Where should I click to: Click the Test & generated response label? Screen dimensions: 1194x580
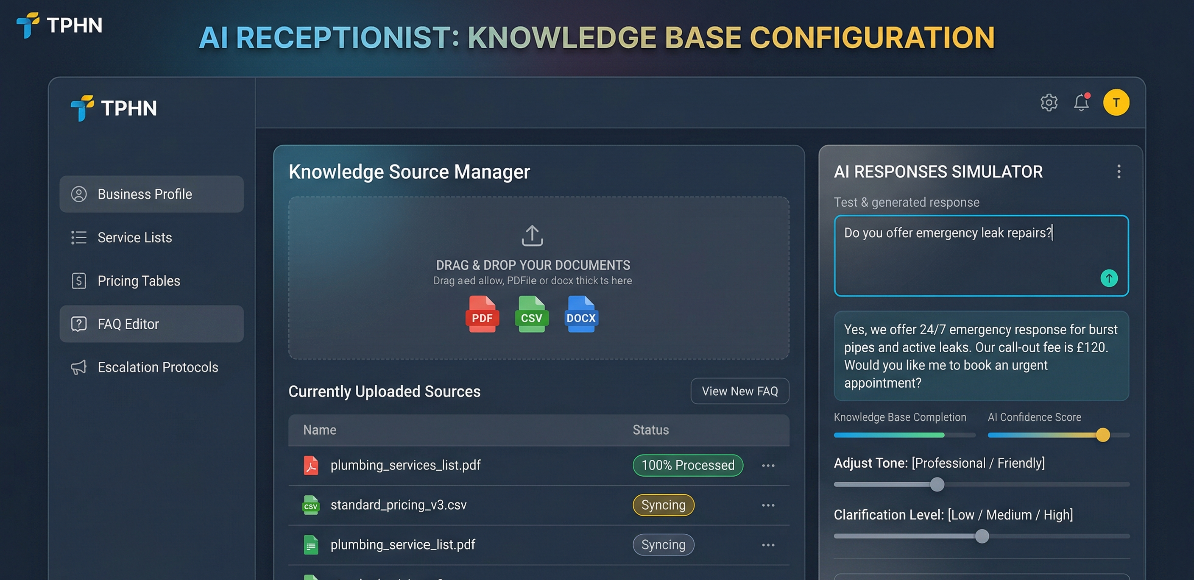(x=907, y=203)
